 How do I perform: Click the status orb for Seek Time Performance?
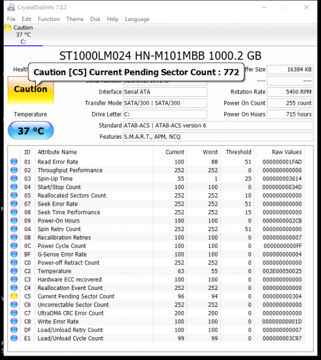(14, 212)
